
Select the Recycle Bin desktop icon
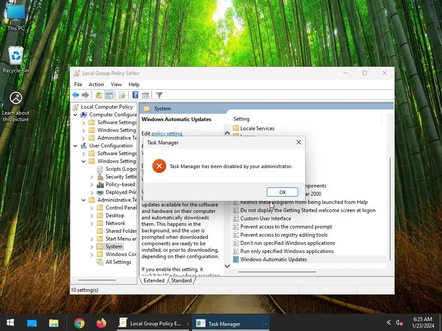16,59
